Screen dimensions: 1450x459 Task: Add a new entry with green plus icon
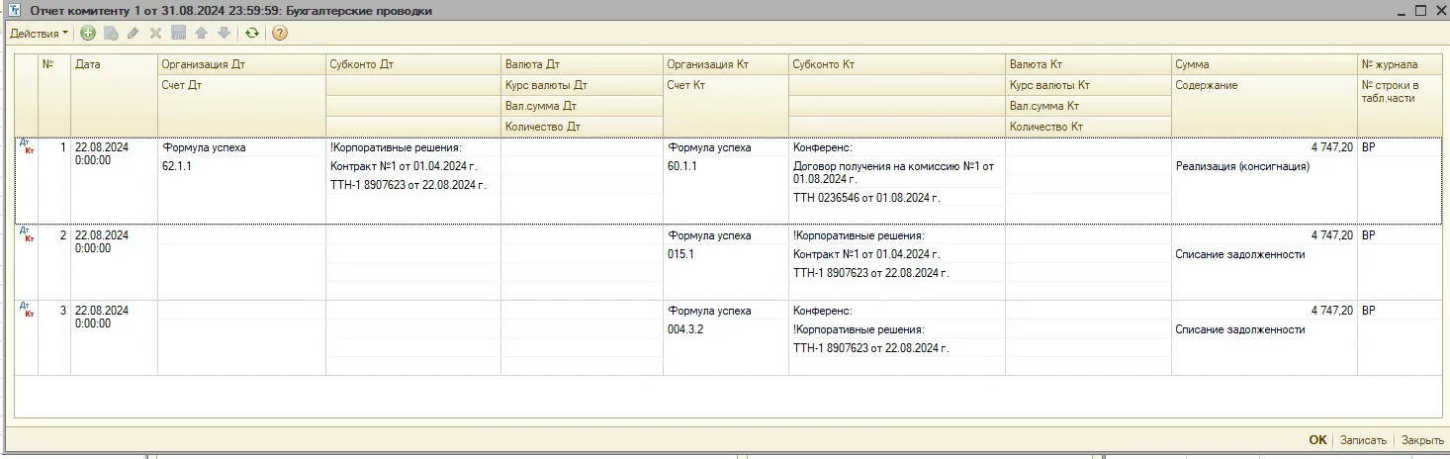(x=88, y=34)
